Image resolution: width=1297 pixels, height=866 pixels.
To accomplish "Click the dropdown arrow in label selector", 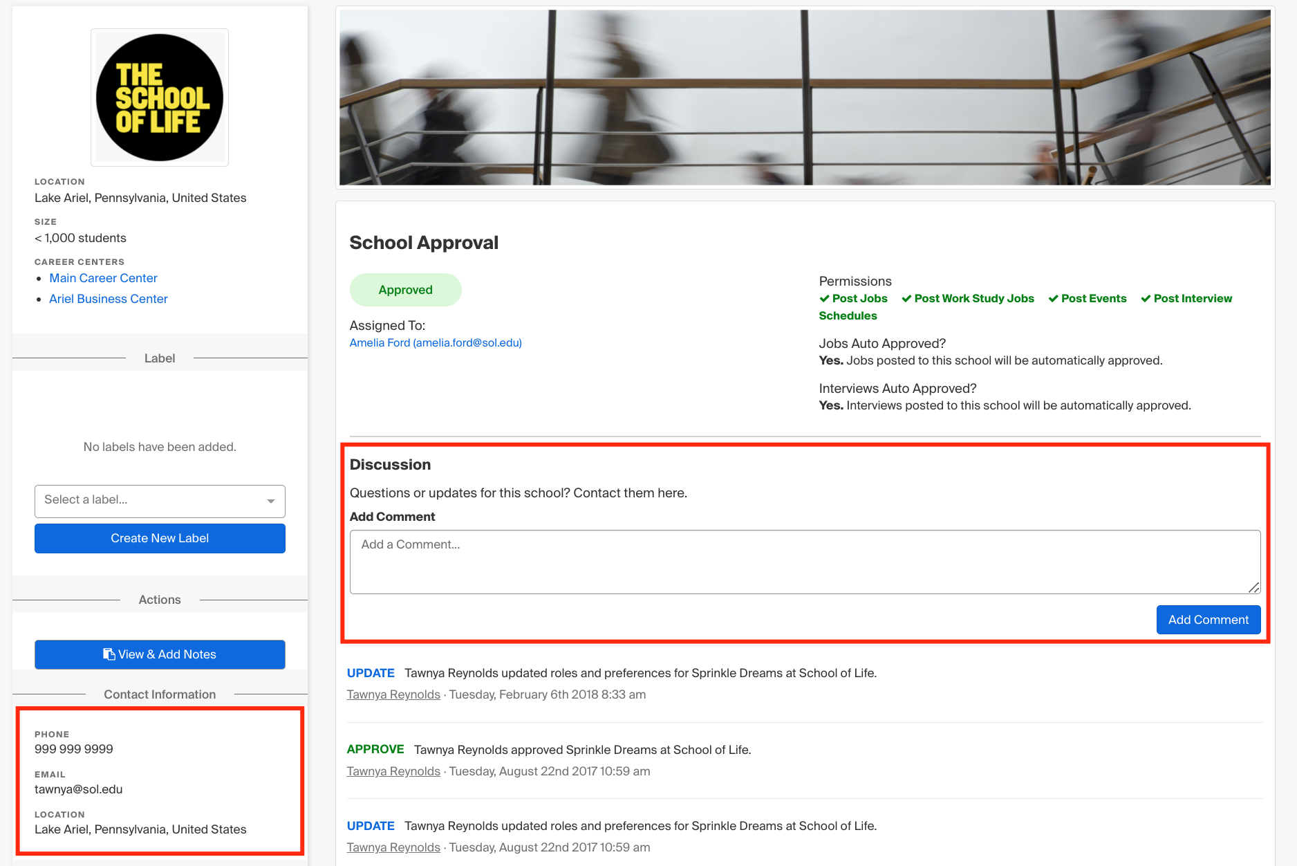I will pos(271,501).
